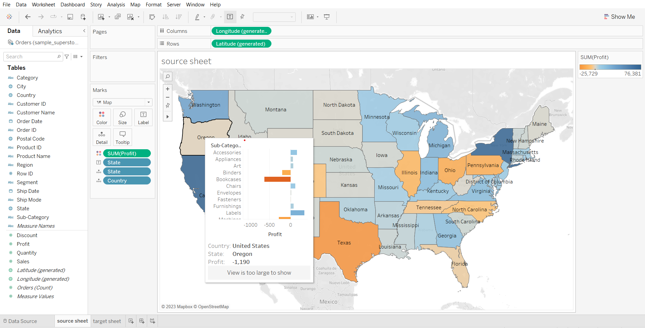
Task: Click the Color marks card button
Action: 102,117
